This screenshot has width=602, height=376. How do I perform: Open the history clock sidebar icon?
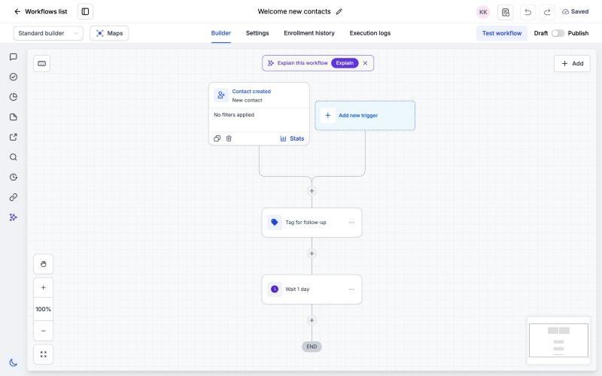click(x=14, y=177)
